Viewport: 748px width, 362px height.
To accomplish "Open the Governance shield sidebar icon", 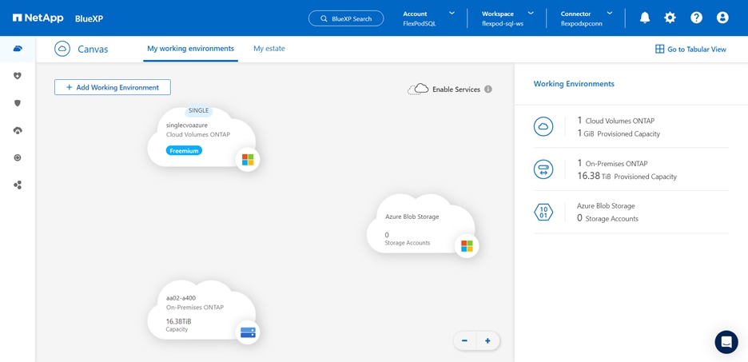I will coord(18,102).
